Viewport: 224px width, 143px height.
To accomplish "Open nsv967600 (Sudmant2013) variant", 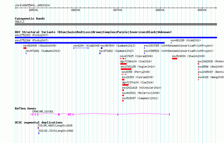I will (x=118, y=46).
